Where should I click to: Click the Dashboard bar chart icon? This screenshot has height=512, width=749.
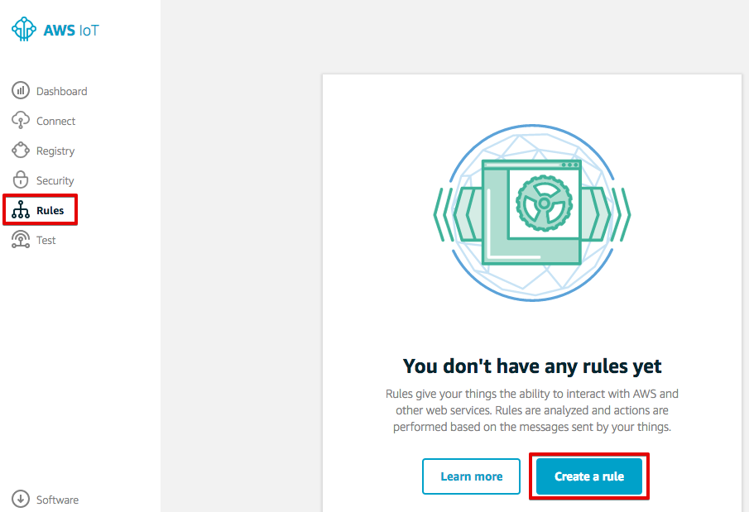pos(21,90)
